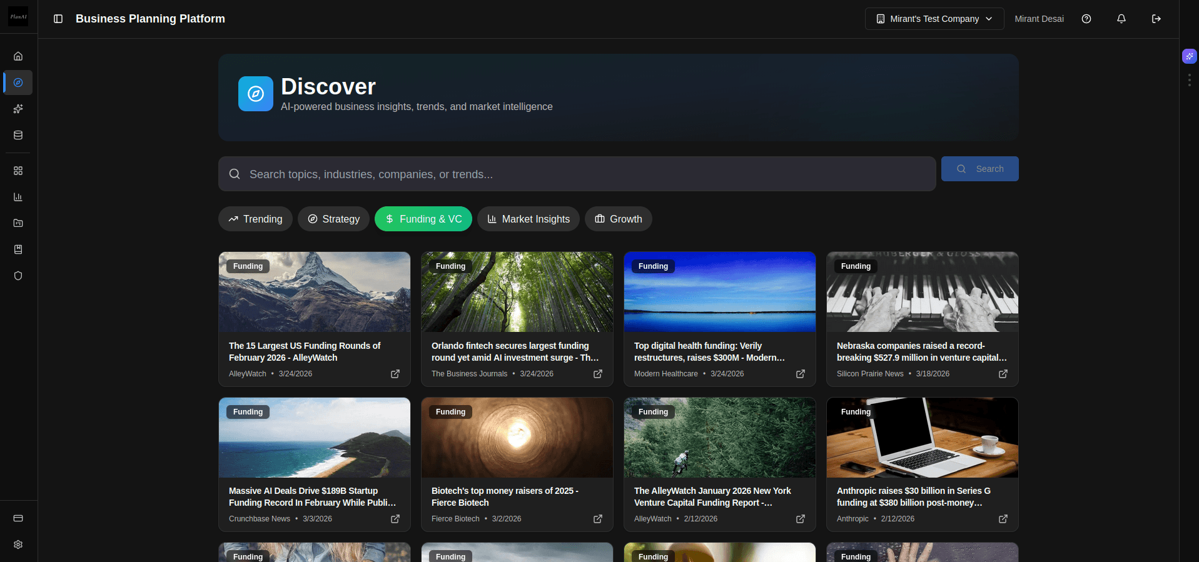Open the folder chart icon in sidebar
This screenshot has width=1199, height=562.
tap(18, 223)
